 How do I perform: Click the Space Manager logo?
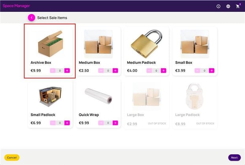pyautogui.click(x=16, y=6)
